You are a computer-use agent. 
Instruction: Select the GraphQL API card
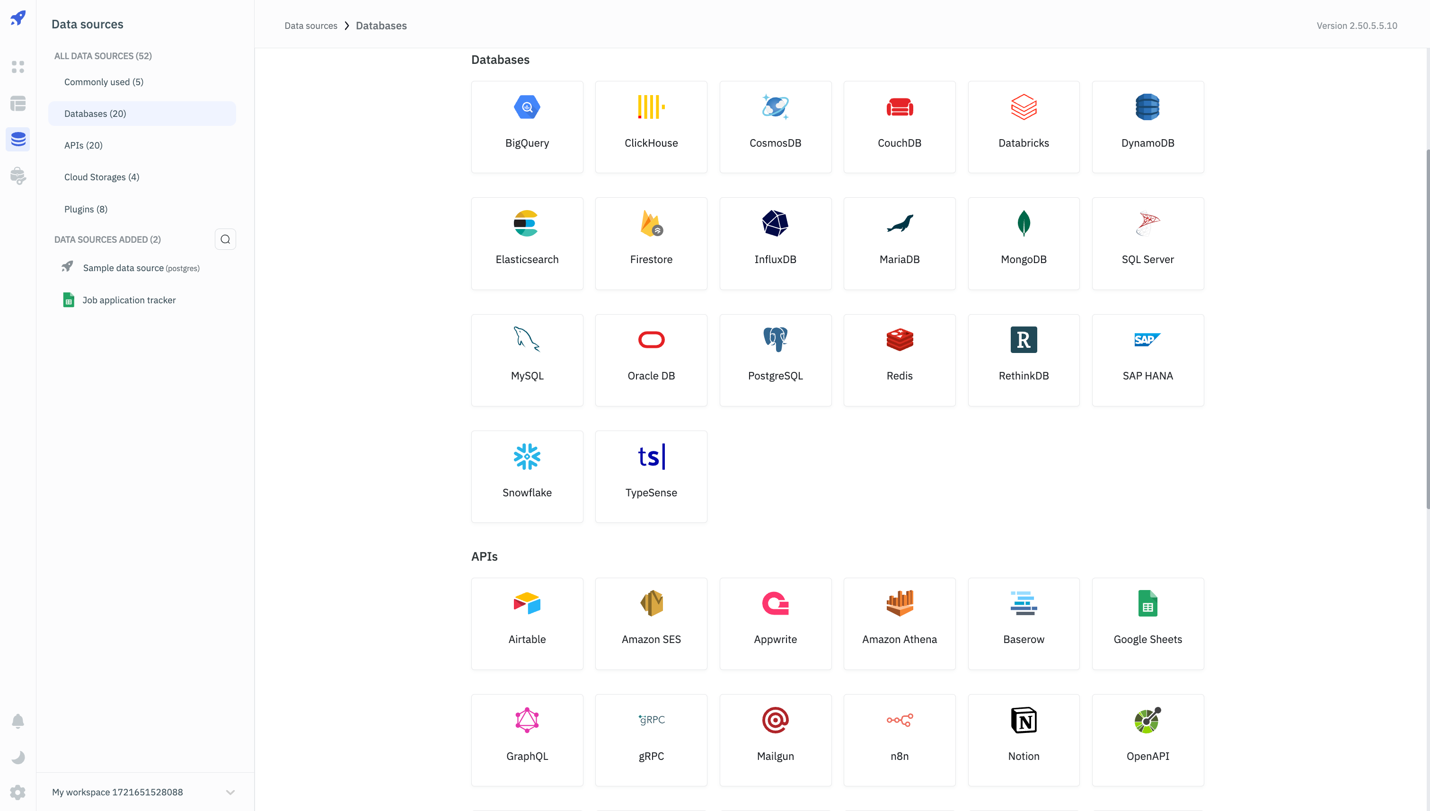(x=527, y=740)
